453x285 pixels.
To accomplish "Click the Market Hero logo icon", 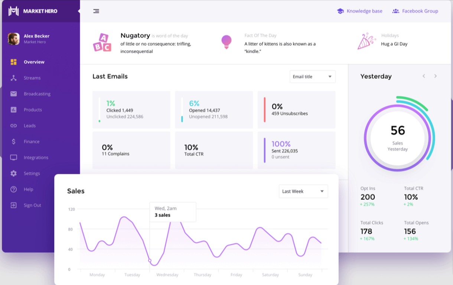I will coord(13,11).
